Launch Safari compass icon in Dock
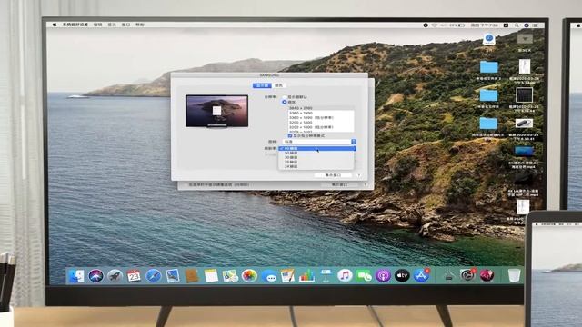Viewport: 582px width, 327px height. pyautogui.click(x=153, y=276)
